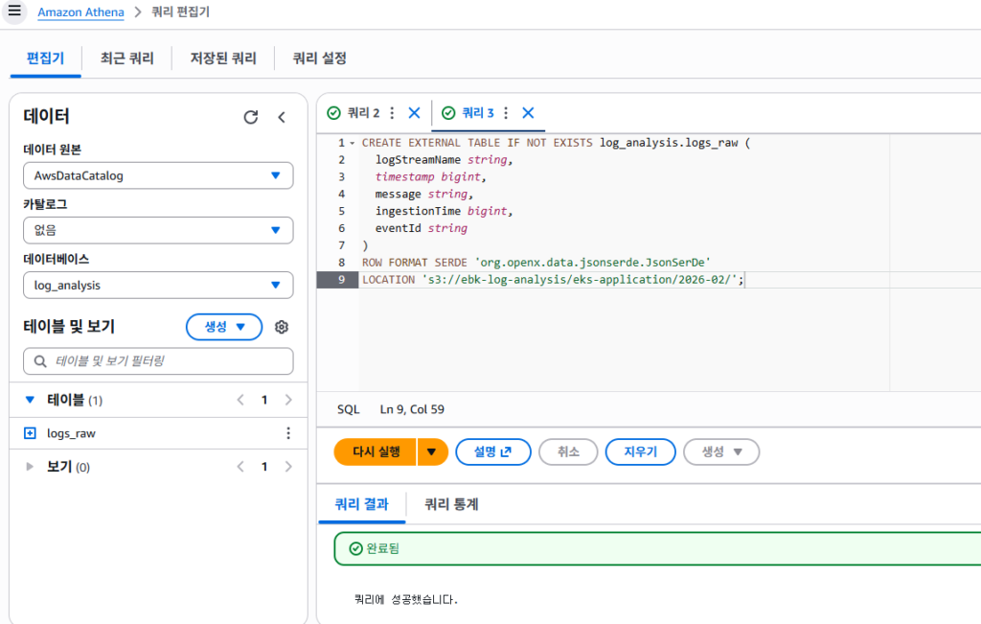Close the 쿼리 2 tab
The height and width of the screenshot is (624, 981).
click(x=414, y=113)
